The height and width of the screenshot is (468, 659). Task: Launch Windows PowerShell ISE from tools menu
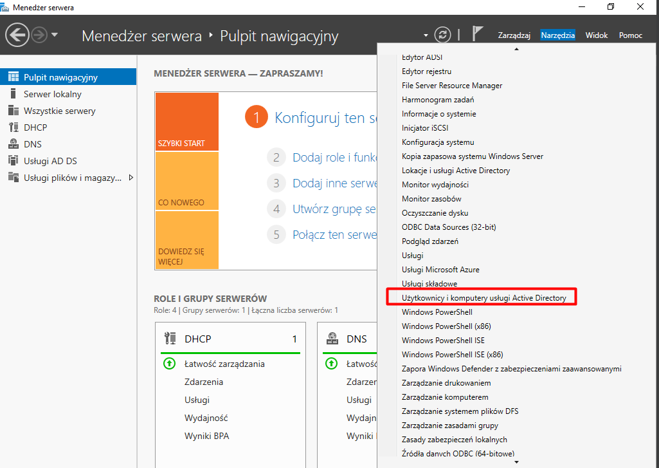(x=443, y=340)
